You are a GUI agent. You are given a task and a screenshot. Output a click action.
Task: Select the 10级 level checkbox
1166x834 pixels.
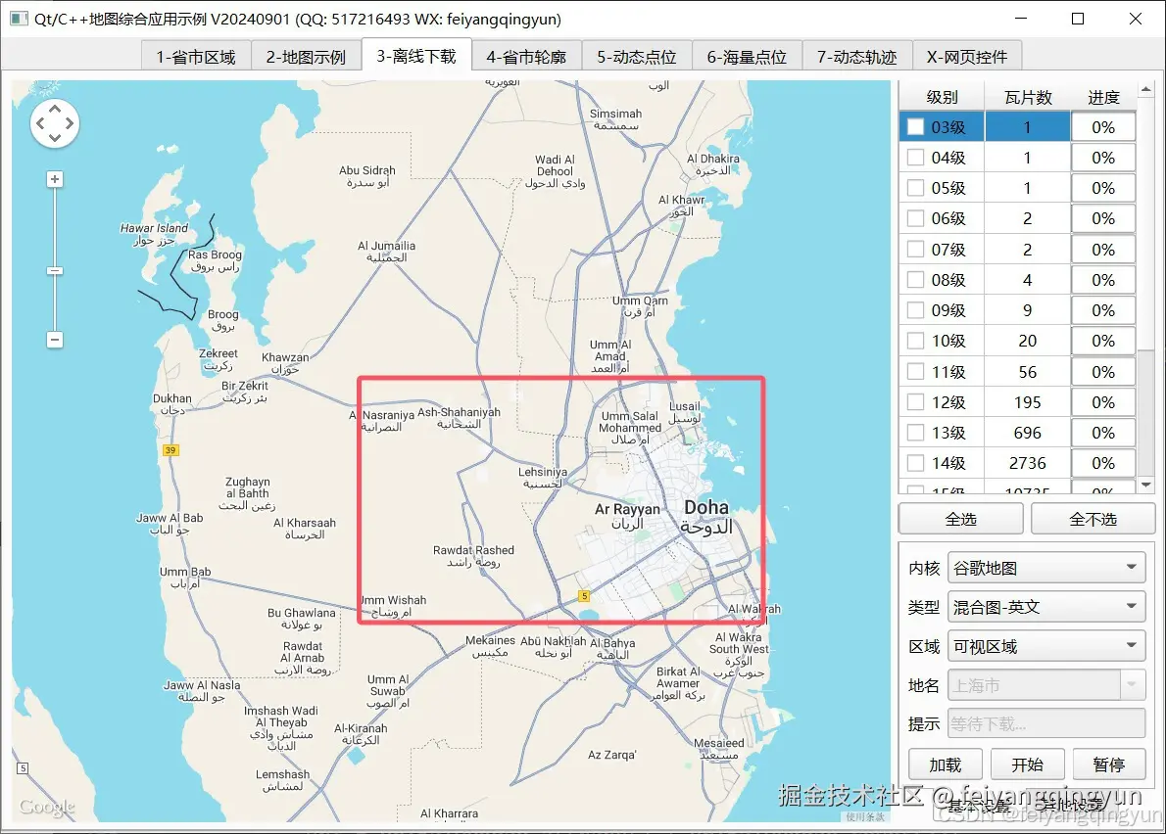coord(915,341)
